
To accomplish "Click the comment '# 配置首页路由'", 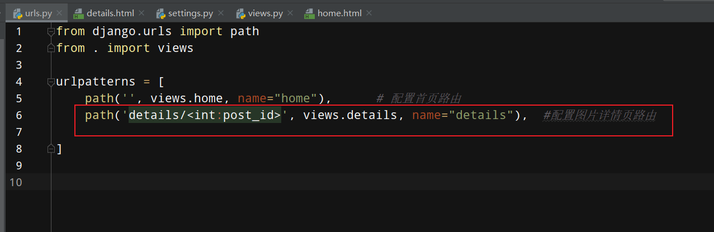I will (418, 99).
